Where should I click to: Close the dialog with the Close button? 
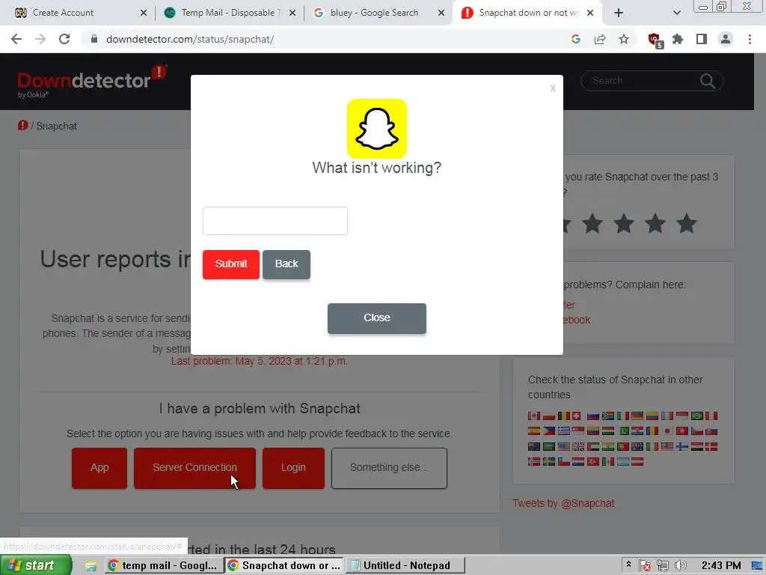click(x=377, y=318)
